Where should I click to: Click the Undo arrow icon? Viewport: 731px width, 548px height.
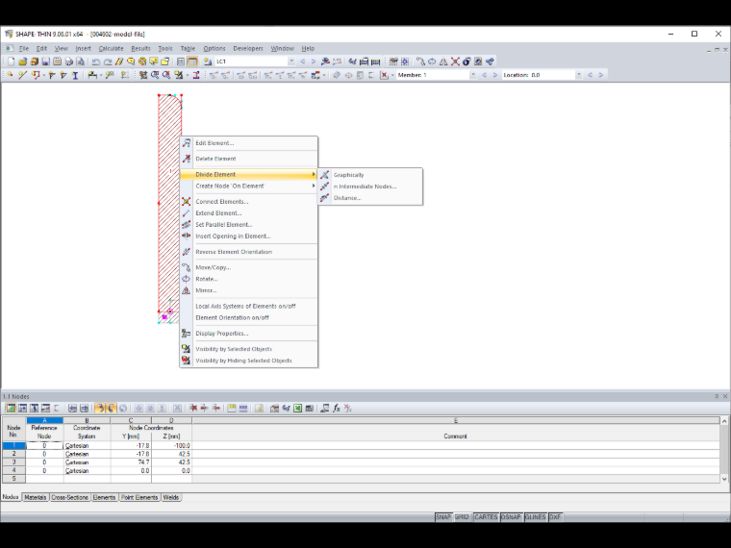96,62
